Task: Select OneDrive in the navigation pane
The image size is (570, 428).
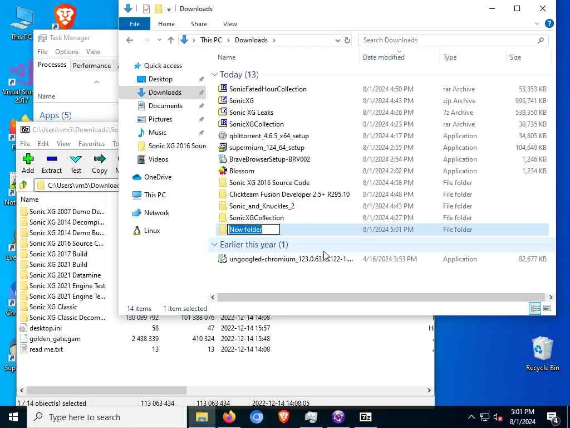Action: pos(158,177)
